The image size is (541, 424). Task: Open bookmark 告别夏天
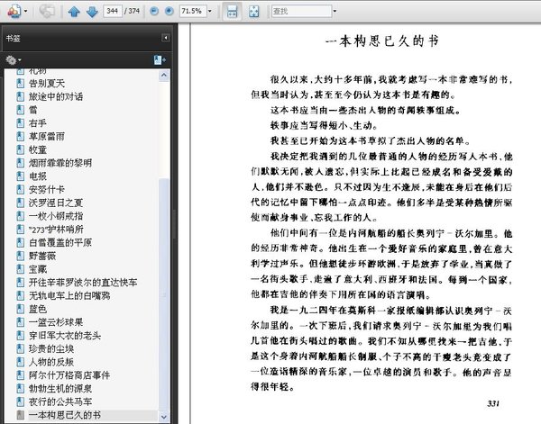47,84
